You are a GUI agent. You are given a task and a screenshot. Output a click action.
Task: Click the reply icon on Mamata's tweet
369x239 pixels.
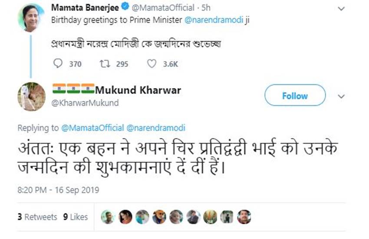(59, 64)
